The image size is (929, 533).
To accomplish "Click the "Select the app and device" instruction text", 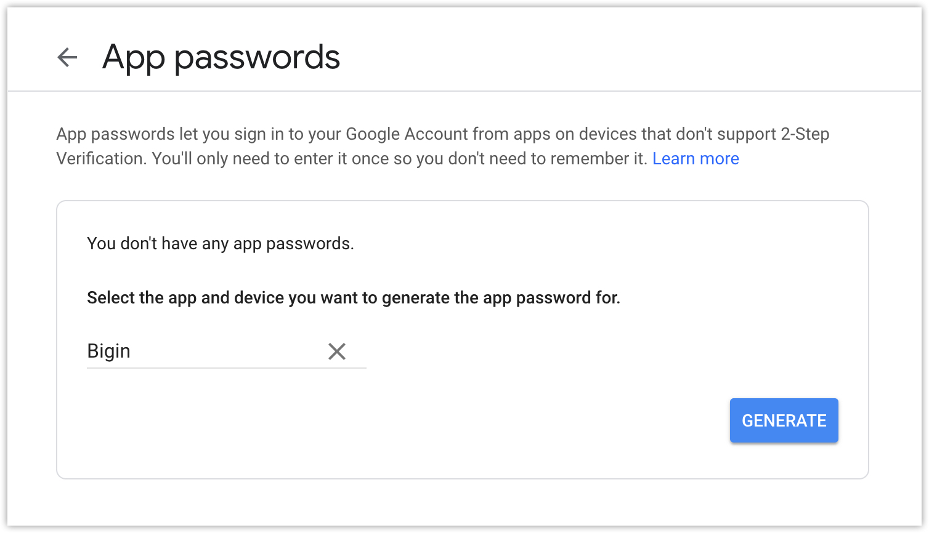I will (354, 298).
